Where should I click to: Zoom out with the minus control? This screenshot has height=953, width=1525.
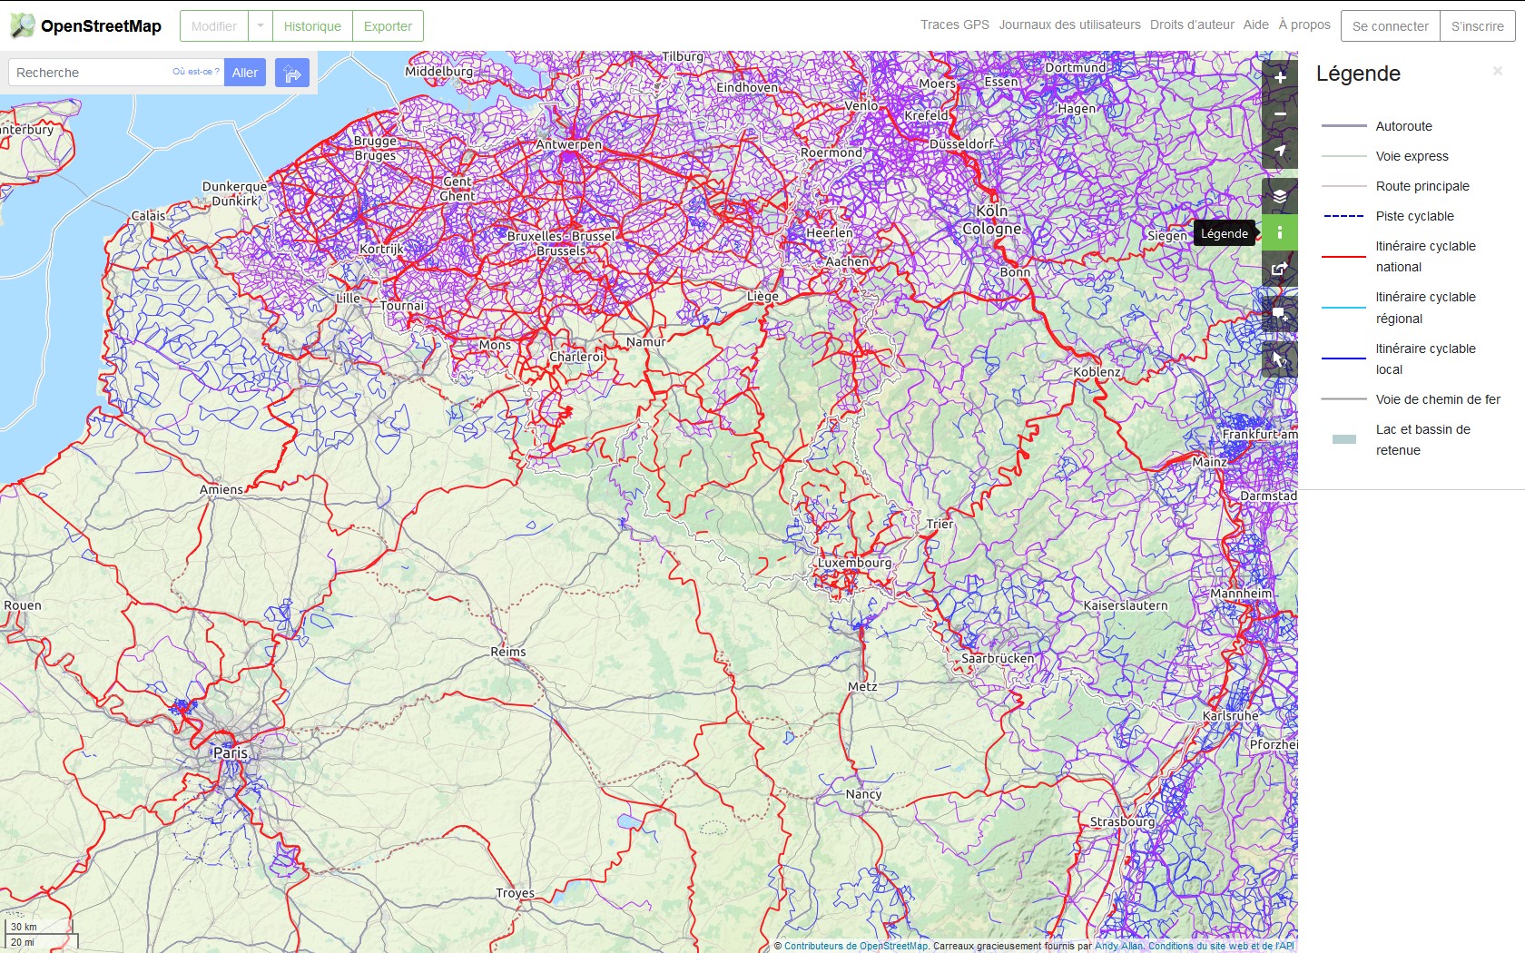[1280, 113]
